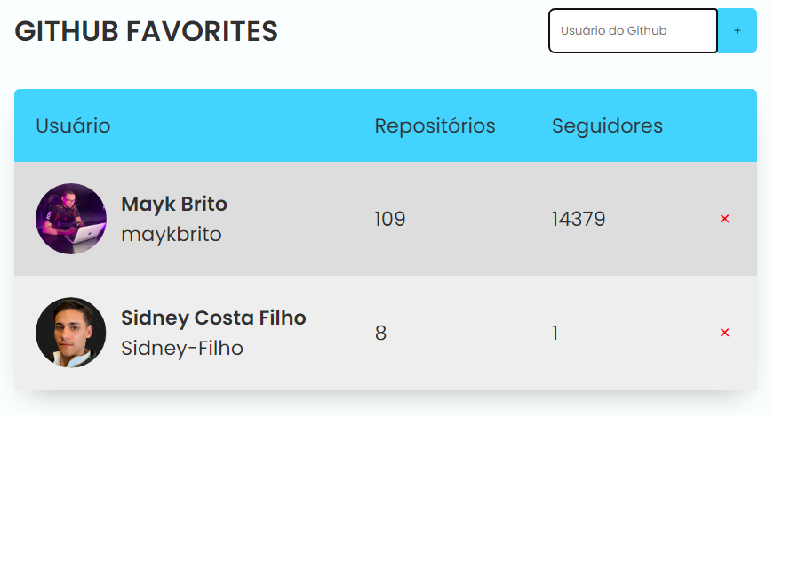Open the Mayk Brito name link
The width and height of the screenshot is (806, 563).
click(174, 205)
